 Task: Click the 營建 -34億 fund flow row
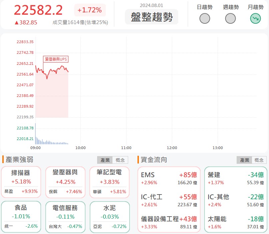coord(236,178)
